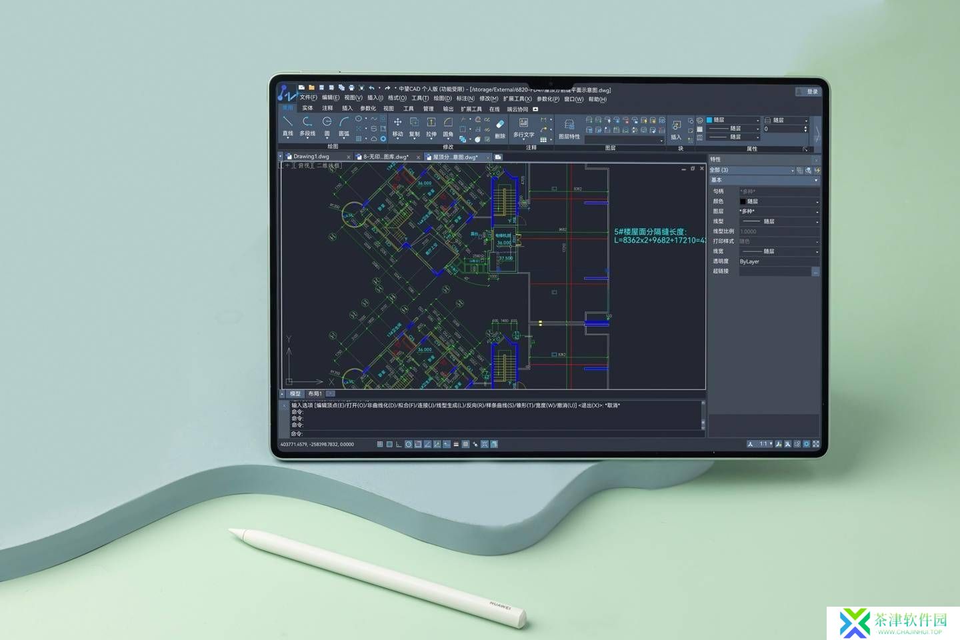Click the command line input field

click(497, 434)
